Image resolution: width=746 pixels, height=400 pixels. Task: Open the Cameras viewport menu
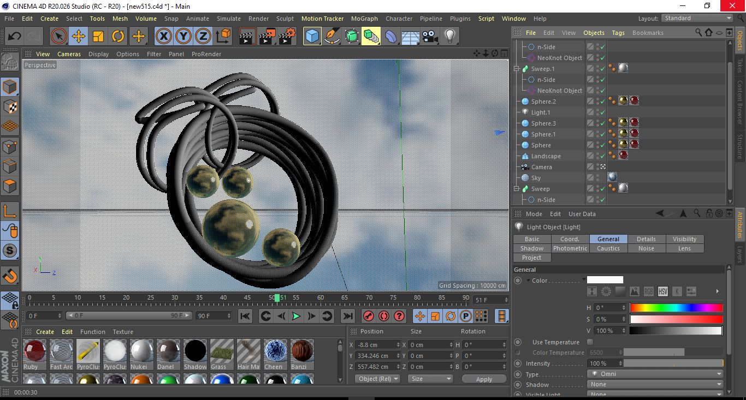pos(69,54)
